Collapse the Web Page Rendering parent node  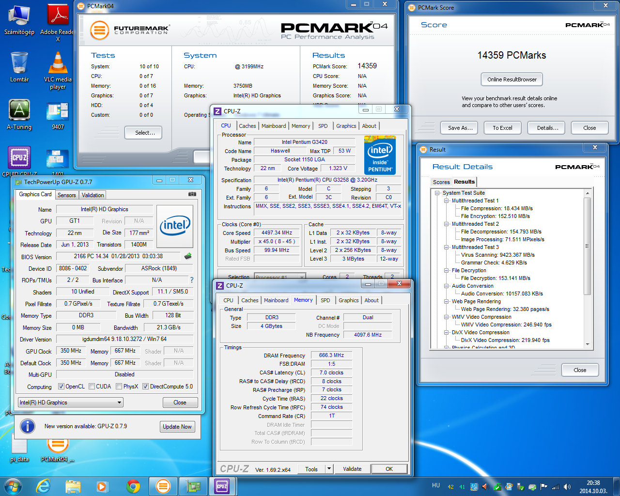pos(446,301)
